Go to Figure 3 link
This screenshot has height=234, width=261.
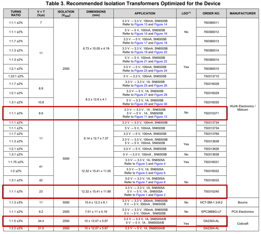tap(142, 164)
